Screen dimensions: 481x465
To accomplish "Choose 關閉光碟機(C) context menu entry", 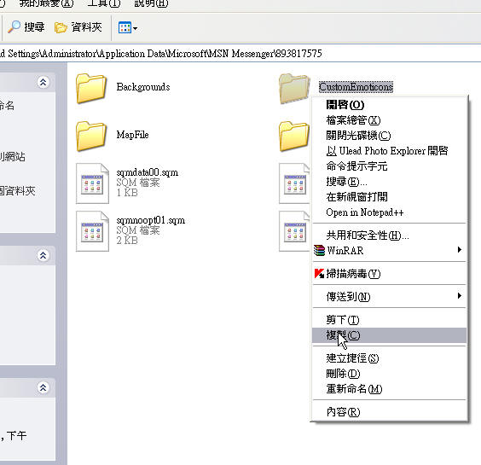I will click(389, 136).
